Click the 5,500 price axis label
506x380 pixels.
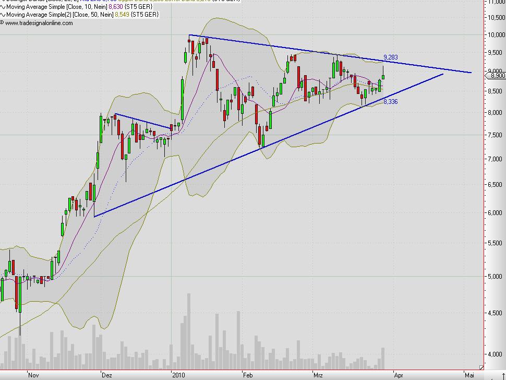pos(496,243)
